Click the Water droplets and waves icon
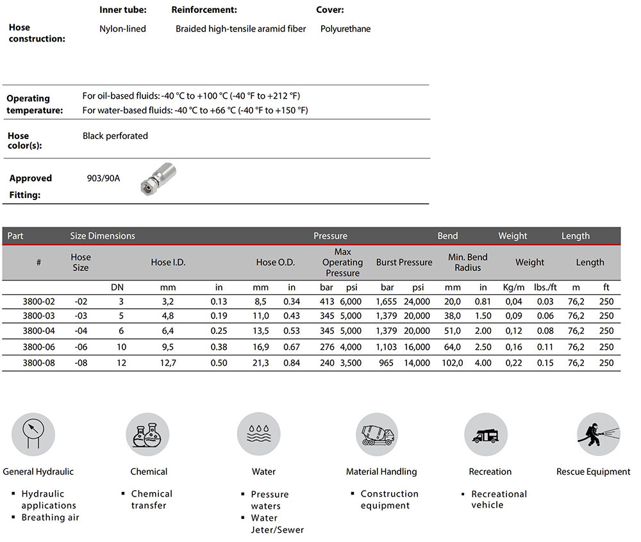This screenshot has height=542, width=641. pyautogui.click(x=258, y=434)
